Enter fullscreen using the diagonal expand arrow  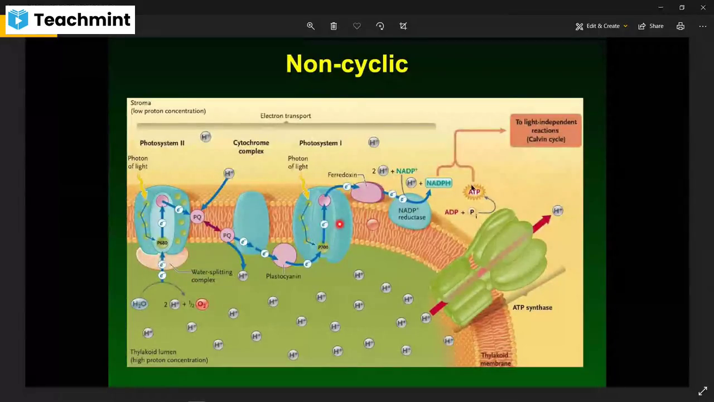[703, 390]
